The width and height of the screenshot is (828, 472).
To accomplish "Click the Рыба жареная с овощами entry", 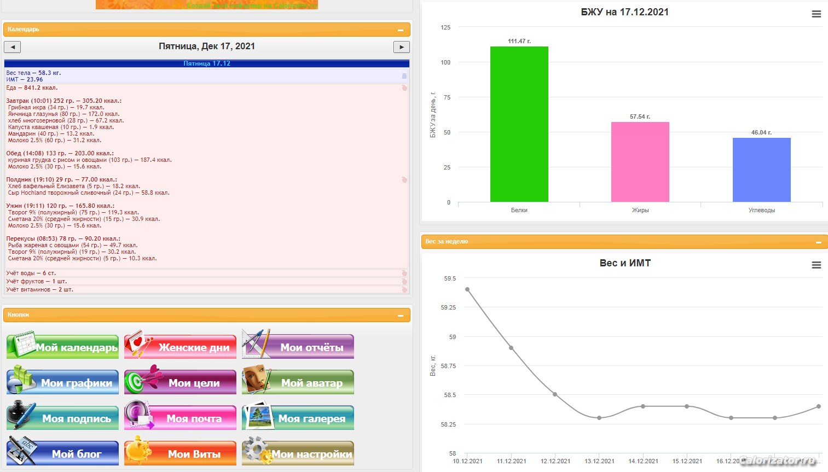I will (x=73, y=245).
